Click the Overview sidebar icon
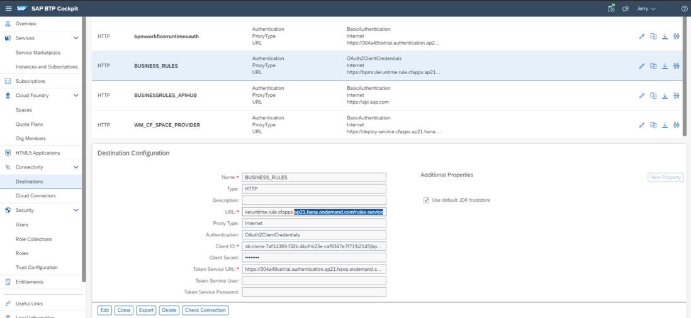Screen dimensions: 691x318 pos(8,24)
